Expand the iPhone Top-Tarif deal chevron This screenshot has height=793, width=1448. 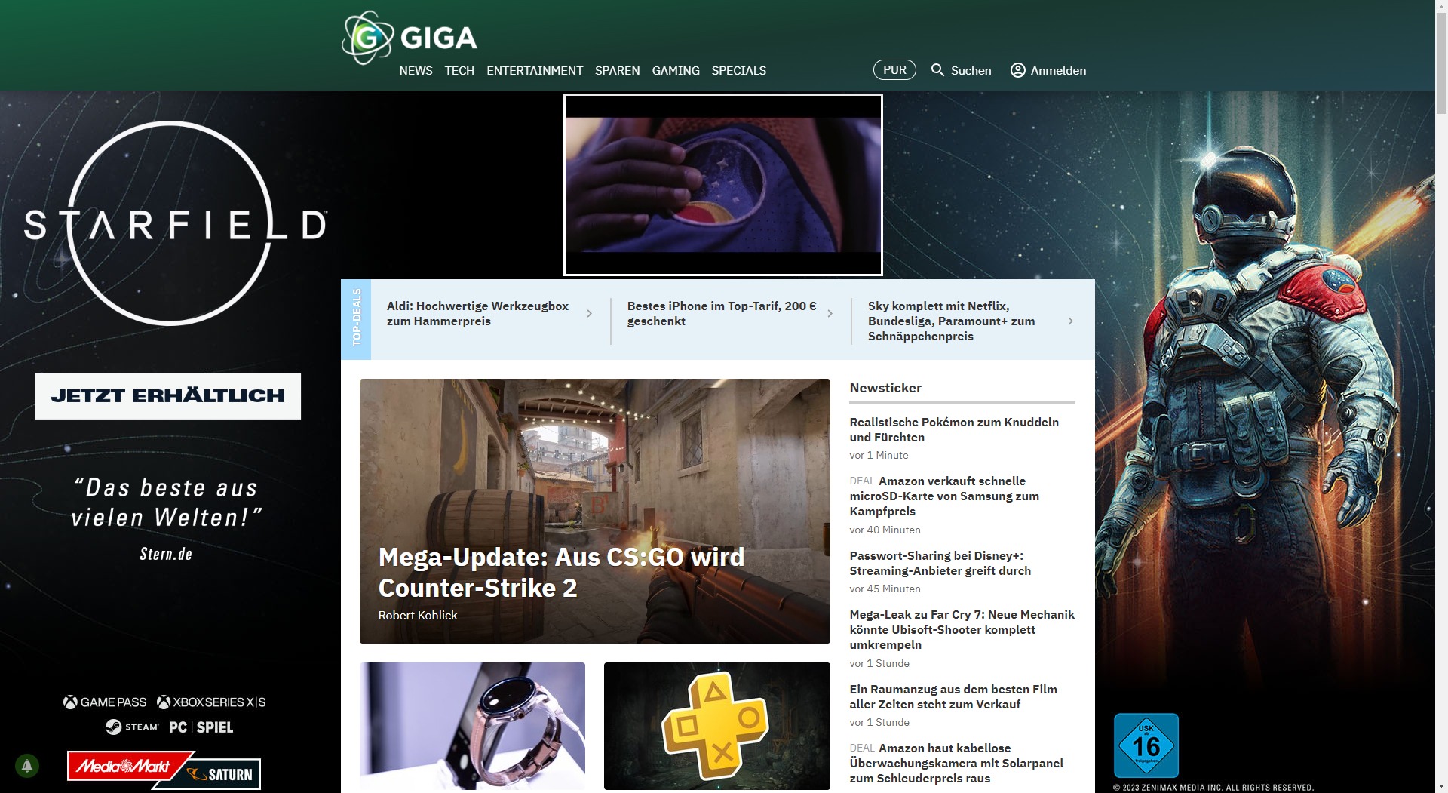click(830, 314)
